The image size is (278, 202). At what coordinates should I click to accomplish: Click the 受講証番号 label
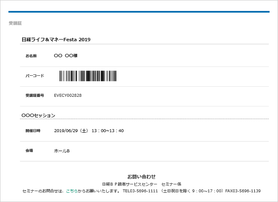35,96
